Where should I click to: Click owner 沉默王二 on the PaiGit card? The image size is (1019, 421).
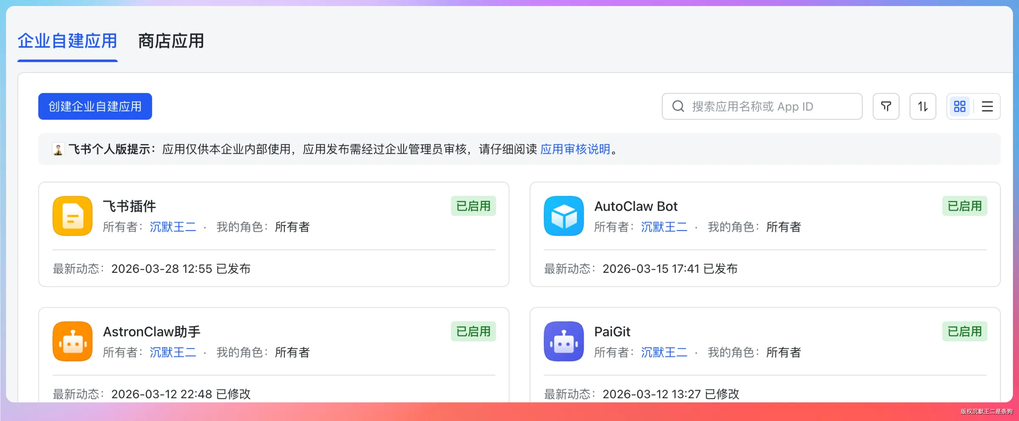point(664,352)
